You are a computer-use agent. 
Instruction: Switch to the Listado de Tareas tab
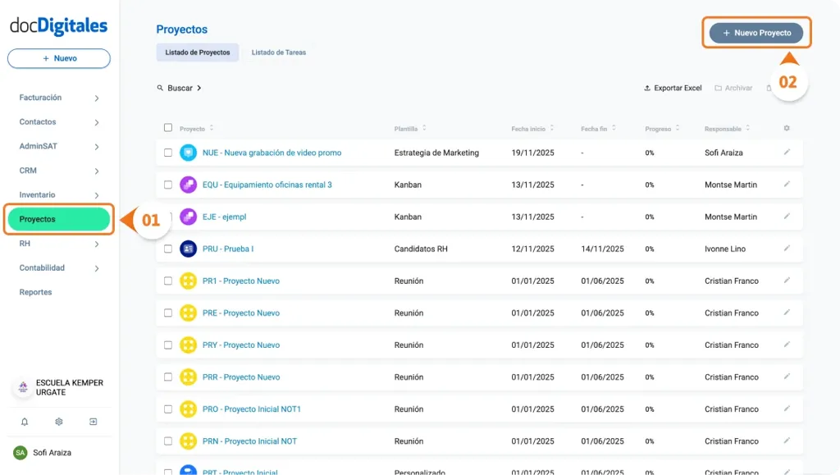pos(280,52)
